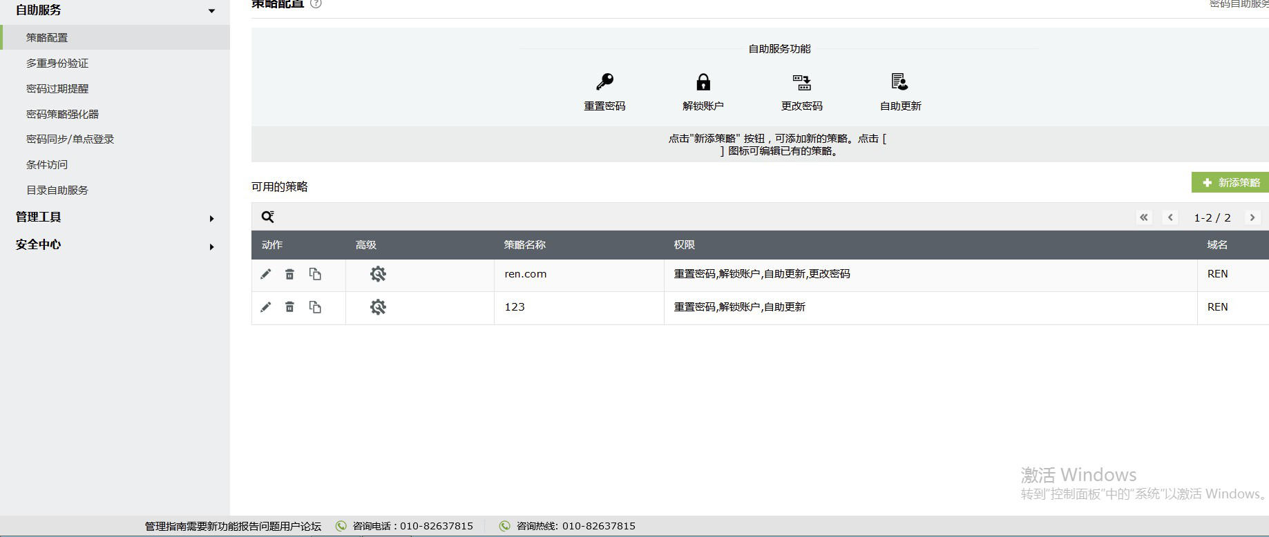This screenshot has height=537, width=1269.
Task: Click the policy name 123
Action: point(515,307)
